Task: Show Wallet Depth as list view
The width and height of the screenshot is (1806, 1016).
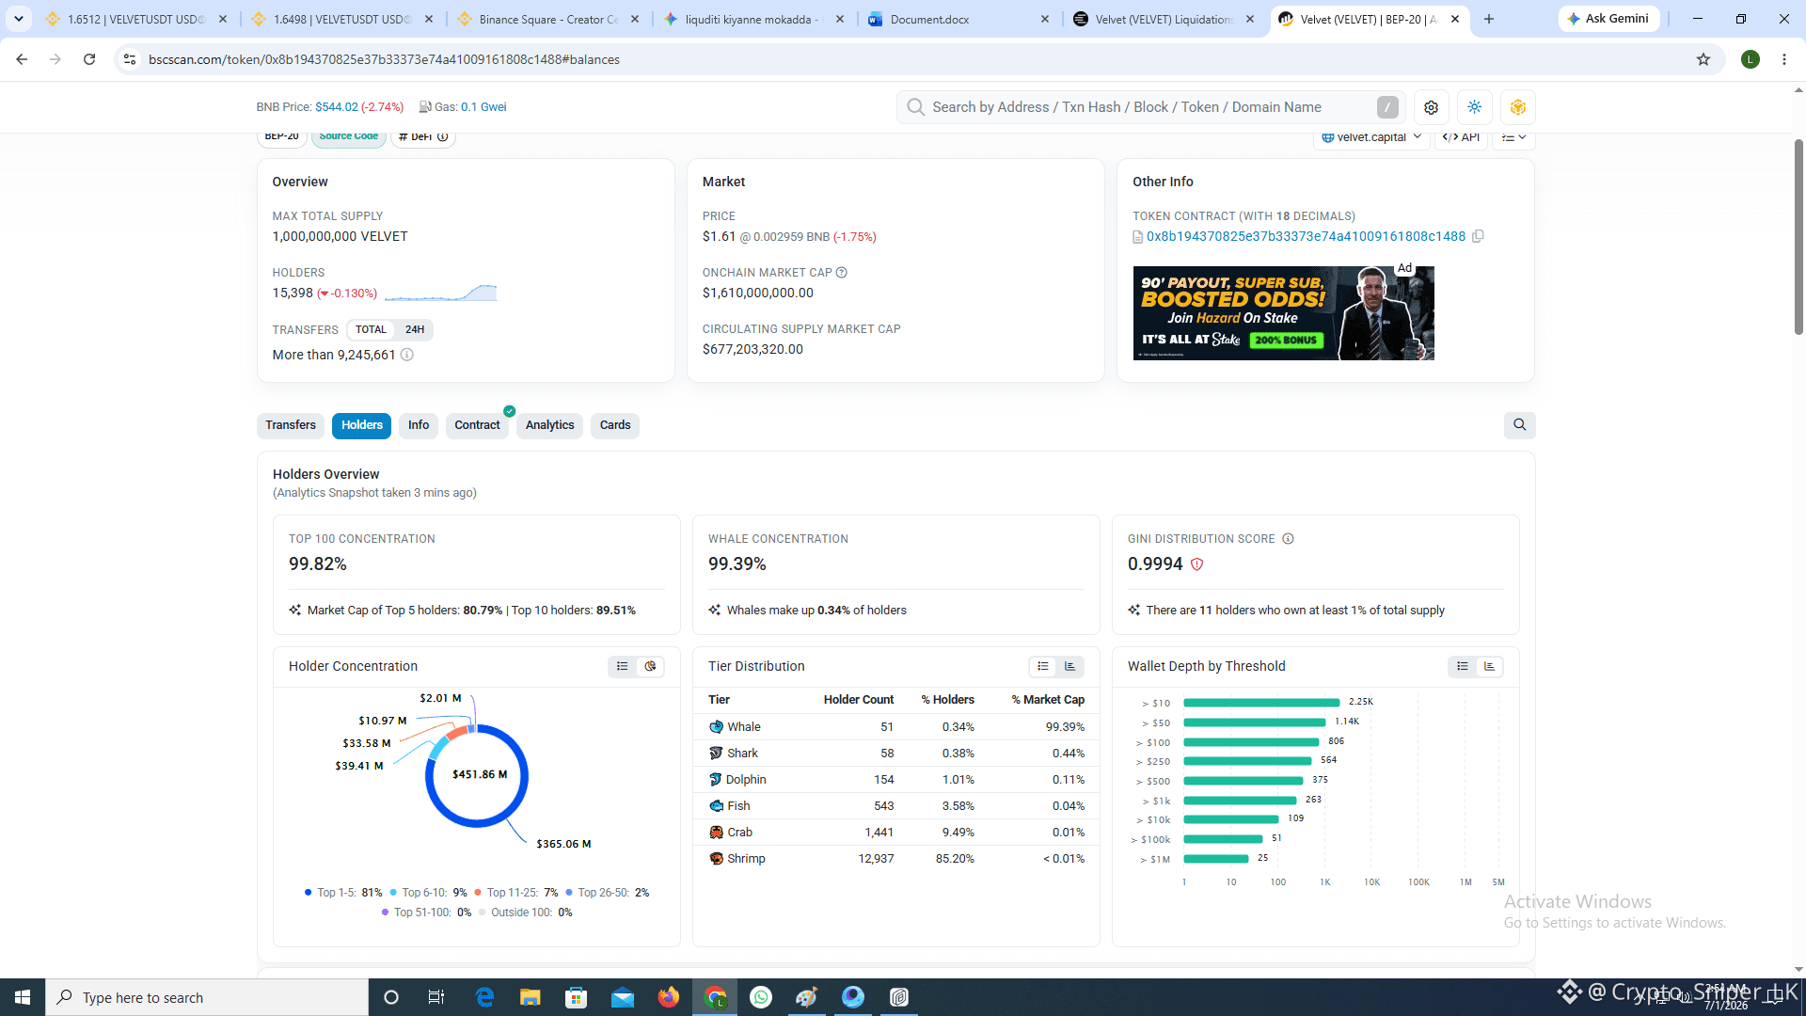Action: [x=1462, y=667]
